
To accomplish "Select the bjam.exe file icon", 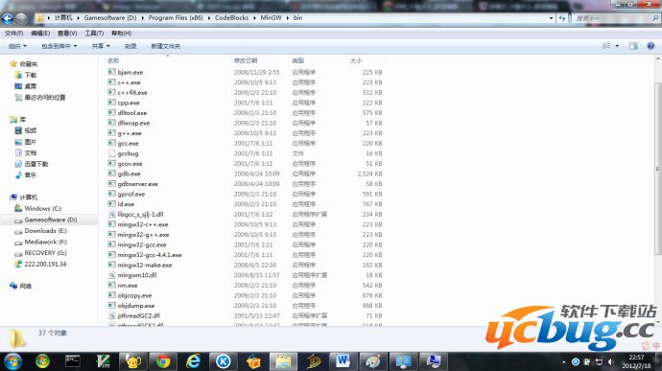I will tap(111, 72).
